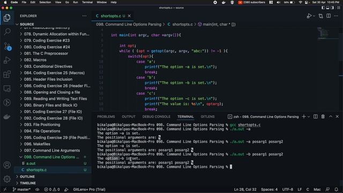Click the master branch status item

21,189
